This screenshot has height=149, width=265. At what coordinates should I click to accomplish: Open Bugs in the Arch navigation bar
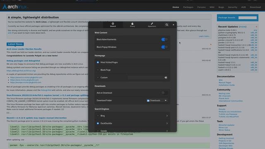tap(221, 7)
